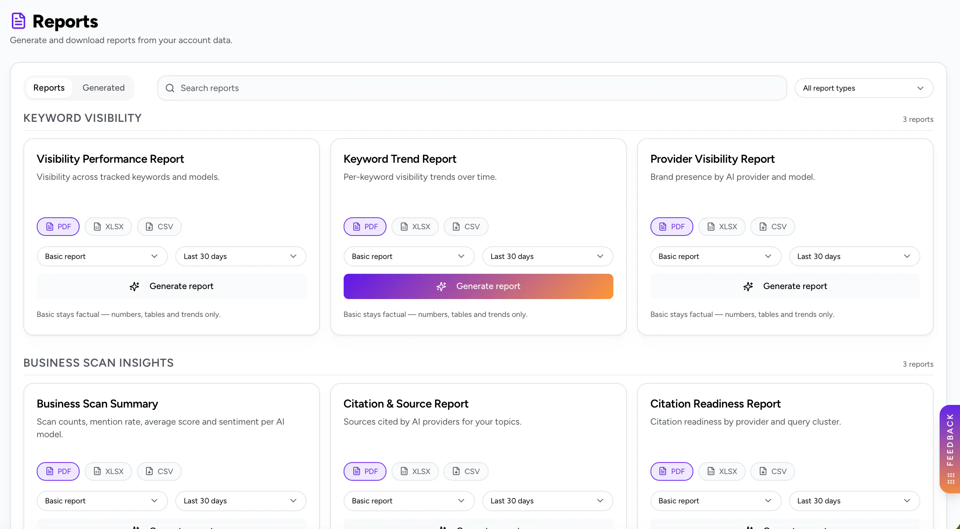Expand Basic report dropdown in Citation Readiness Report
Viewport: 960px width, 529px height.
pos(716,501)
